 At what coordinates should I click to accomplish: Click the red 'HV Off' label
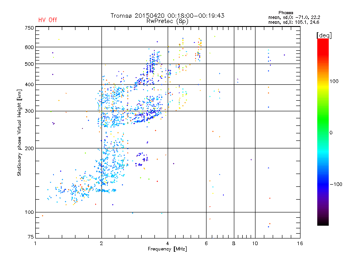48,20
